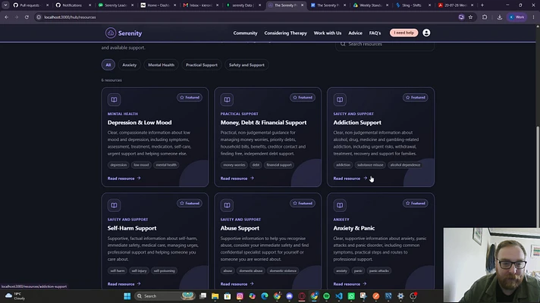
Task: Open the Work profile menu in Chrome
Action: pos(516,17)
